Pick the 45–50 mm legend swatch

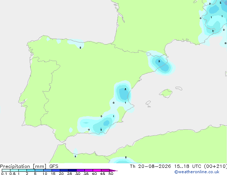pyautogui.click(x=105, y=170)
